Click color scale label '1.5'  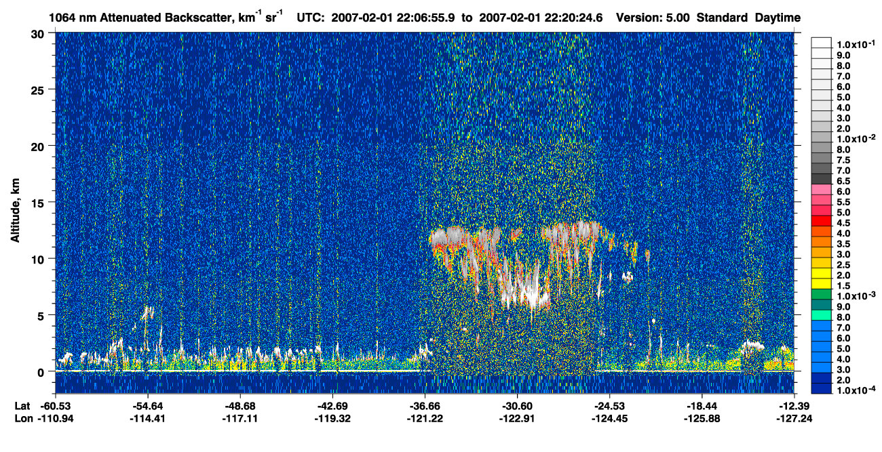(843, 286)
